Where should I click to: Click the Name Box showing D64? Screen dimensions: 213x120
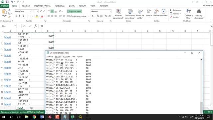(9, 26)
